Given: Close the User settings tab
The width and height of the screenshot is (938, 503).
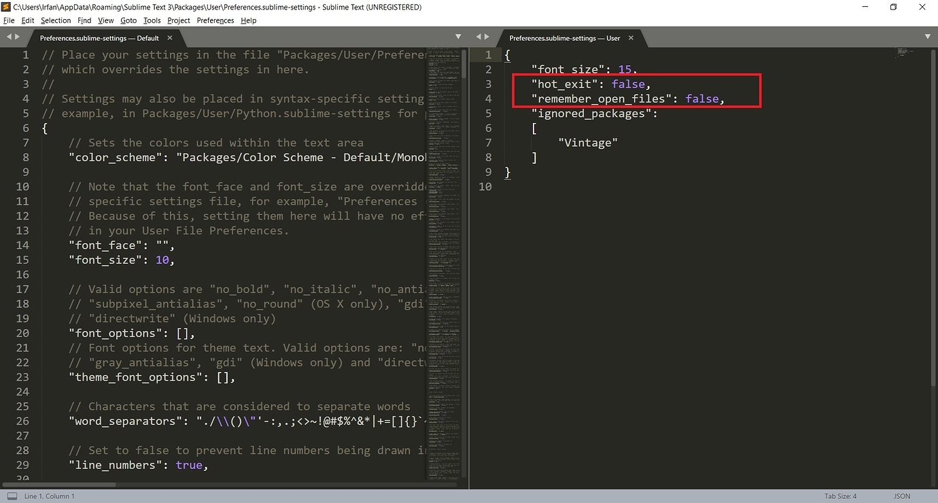Looking at the screenshot, I should [x=631, y=38].
